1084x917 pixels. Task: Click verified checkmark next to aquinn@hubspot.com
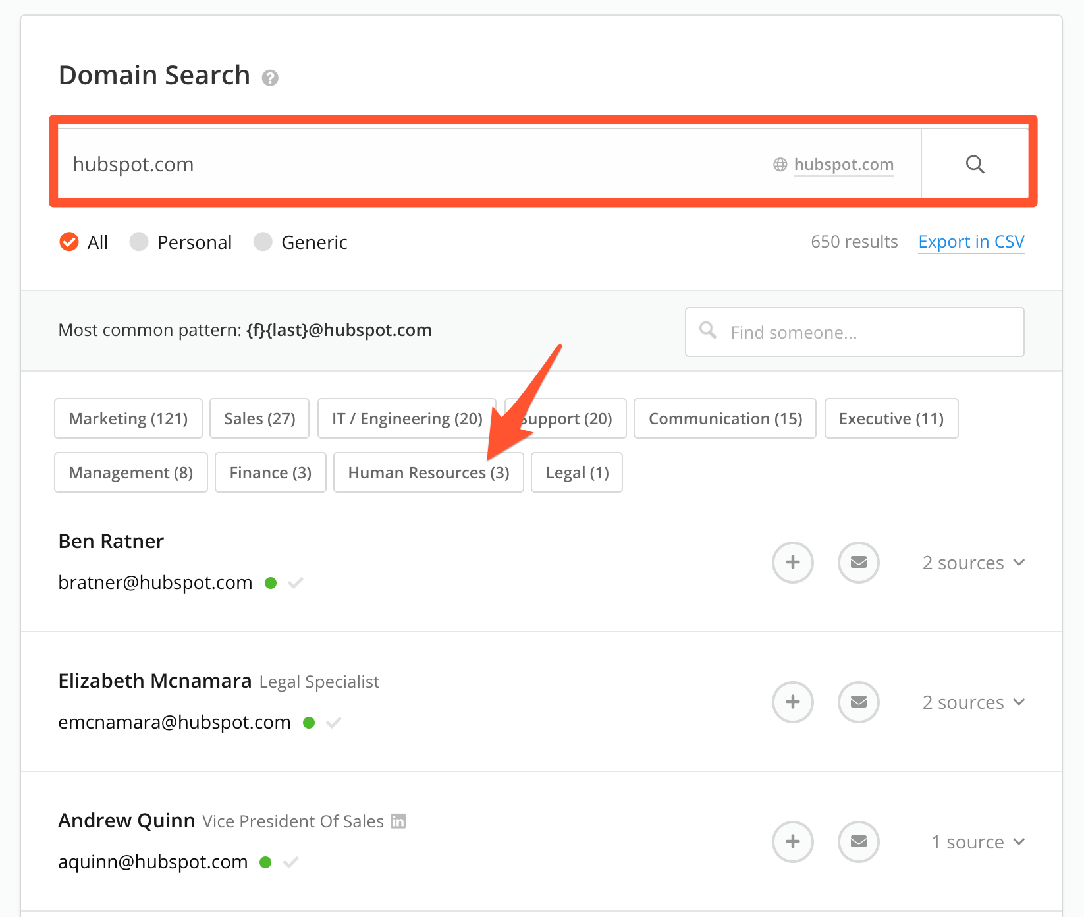coord(291,862)
